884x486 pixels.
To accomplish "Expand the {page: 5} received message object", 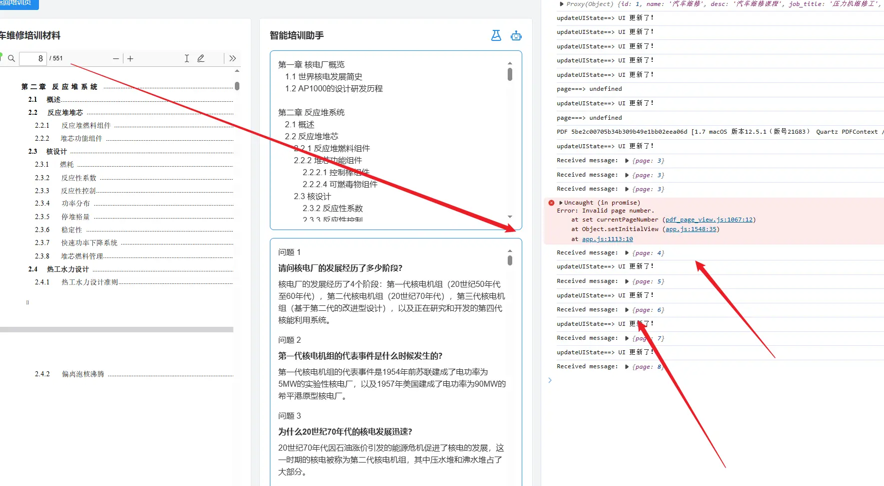I will [627, 281].
